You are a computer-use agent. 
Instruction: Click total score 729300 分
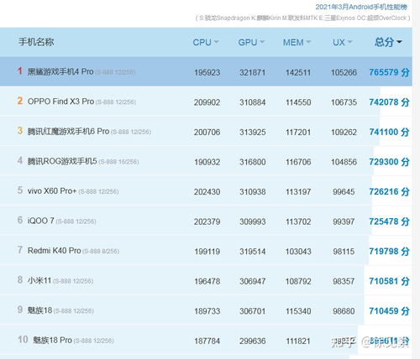point(389,162)
